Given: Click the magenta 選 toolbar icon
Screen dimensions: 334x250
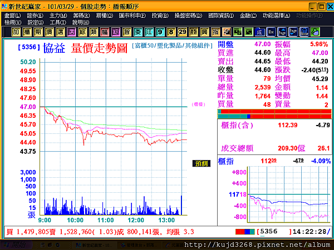Looking at the screenshot, I should 71,32.
